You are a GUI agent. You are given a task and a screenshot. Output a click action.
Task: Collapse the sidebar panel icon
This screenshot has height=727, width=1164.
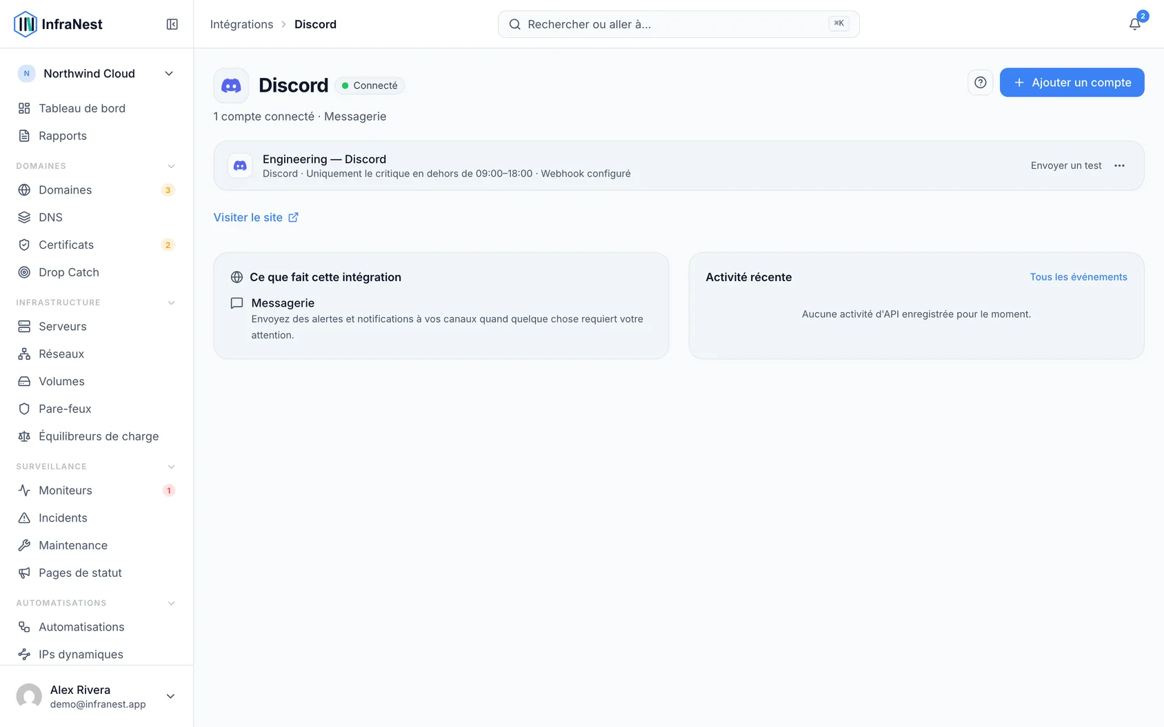click(x=172, y=24)
